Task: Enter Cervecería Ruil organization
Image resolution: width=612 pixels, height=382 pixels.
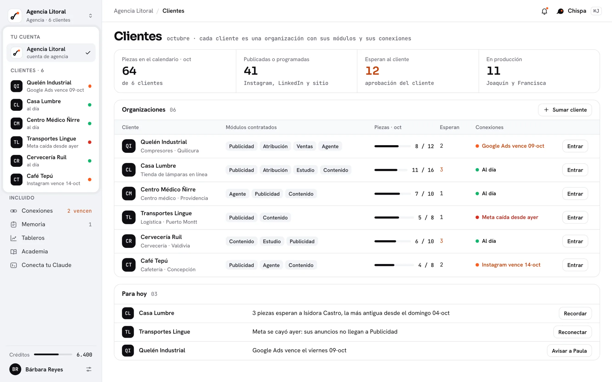Action: [x=575, y=241]
